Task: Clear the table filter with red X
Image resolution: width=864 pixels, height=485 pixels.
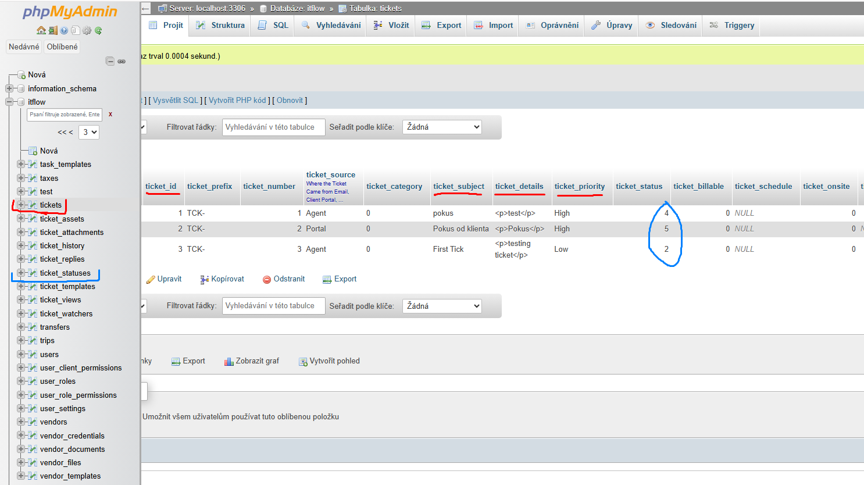Action: 110,115
